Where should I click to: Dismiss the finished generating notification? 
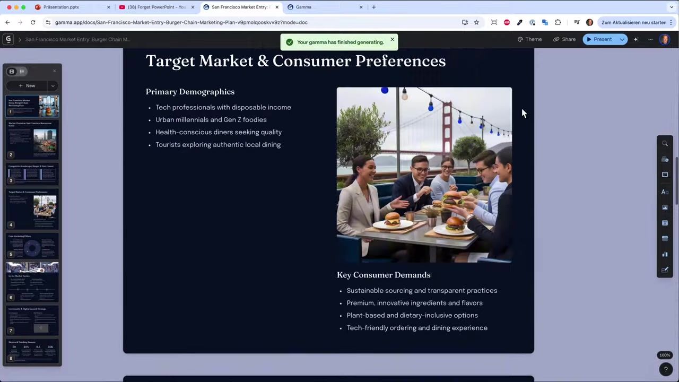click(x=393, y=40)
